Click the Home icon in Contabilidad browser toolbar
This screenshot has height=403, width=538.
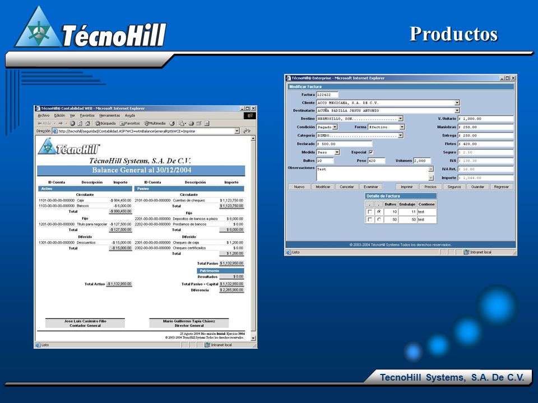click(x=87, y=123)
